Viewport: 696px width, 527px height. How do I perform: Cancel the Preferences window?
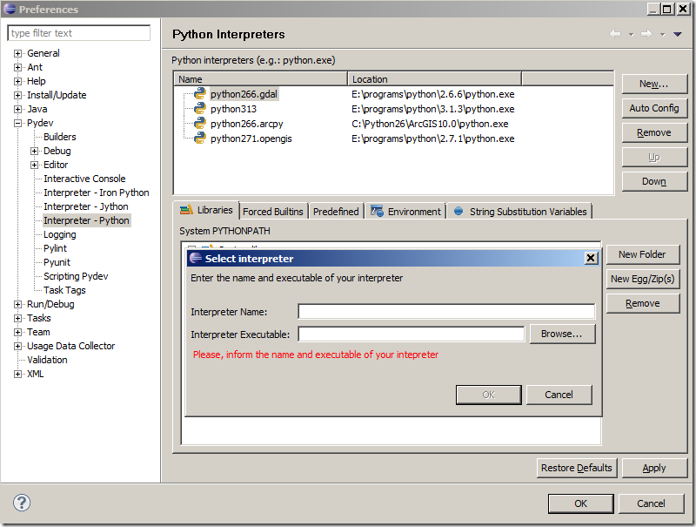coord(651,503)
